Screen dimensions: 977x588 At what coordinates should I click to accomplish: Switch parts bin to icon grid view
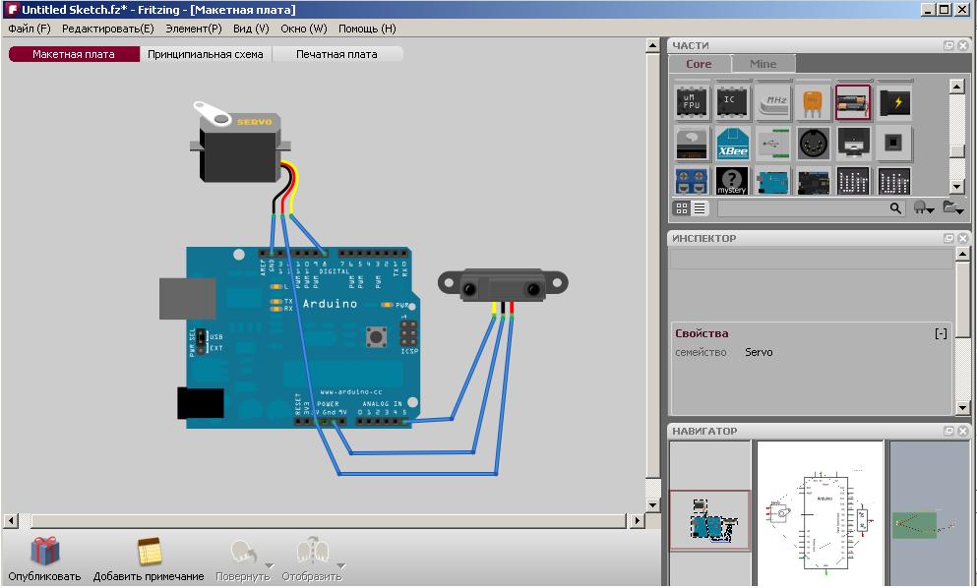tap(682, 208)
